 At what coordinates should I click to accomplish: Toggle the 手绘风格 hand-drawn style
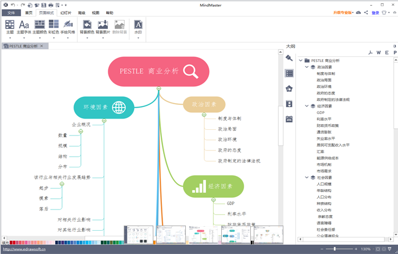pos(68,27)
